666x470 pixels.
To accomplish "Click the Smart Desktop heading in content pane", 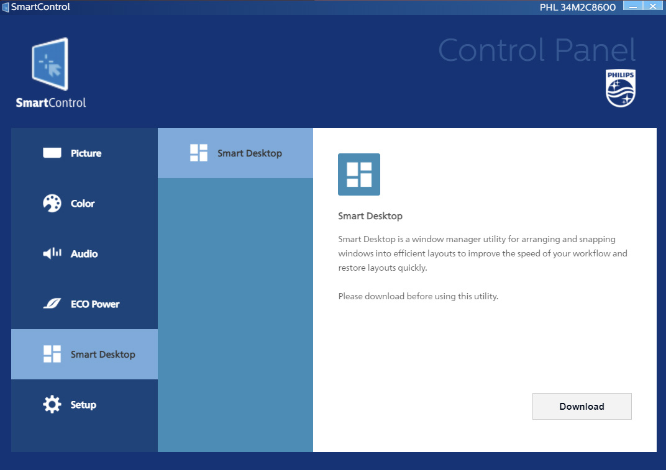I will point(370,216).
